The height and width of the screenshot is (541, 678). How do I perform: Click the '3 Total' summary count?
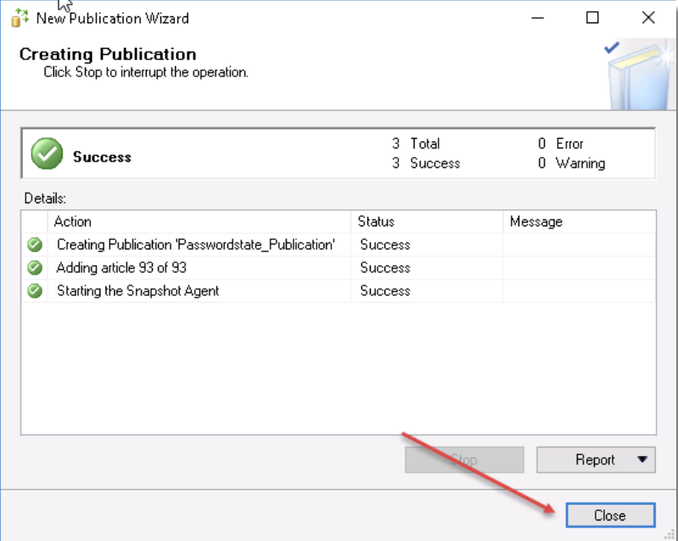416,143
